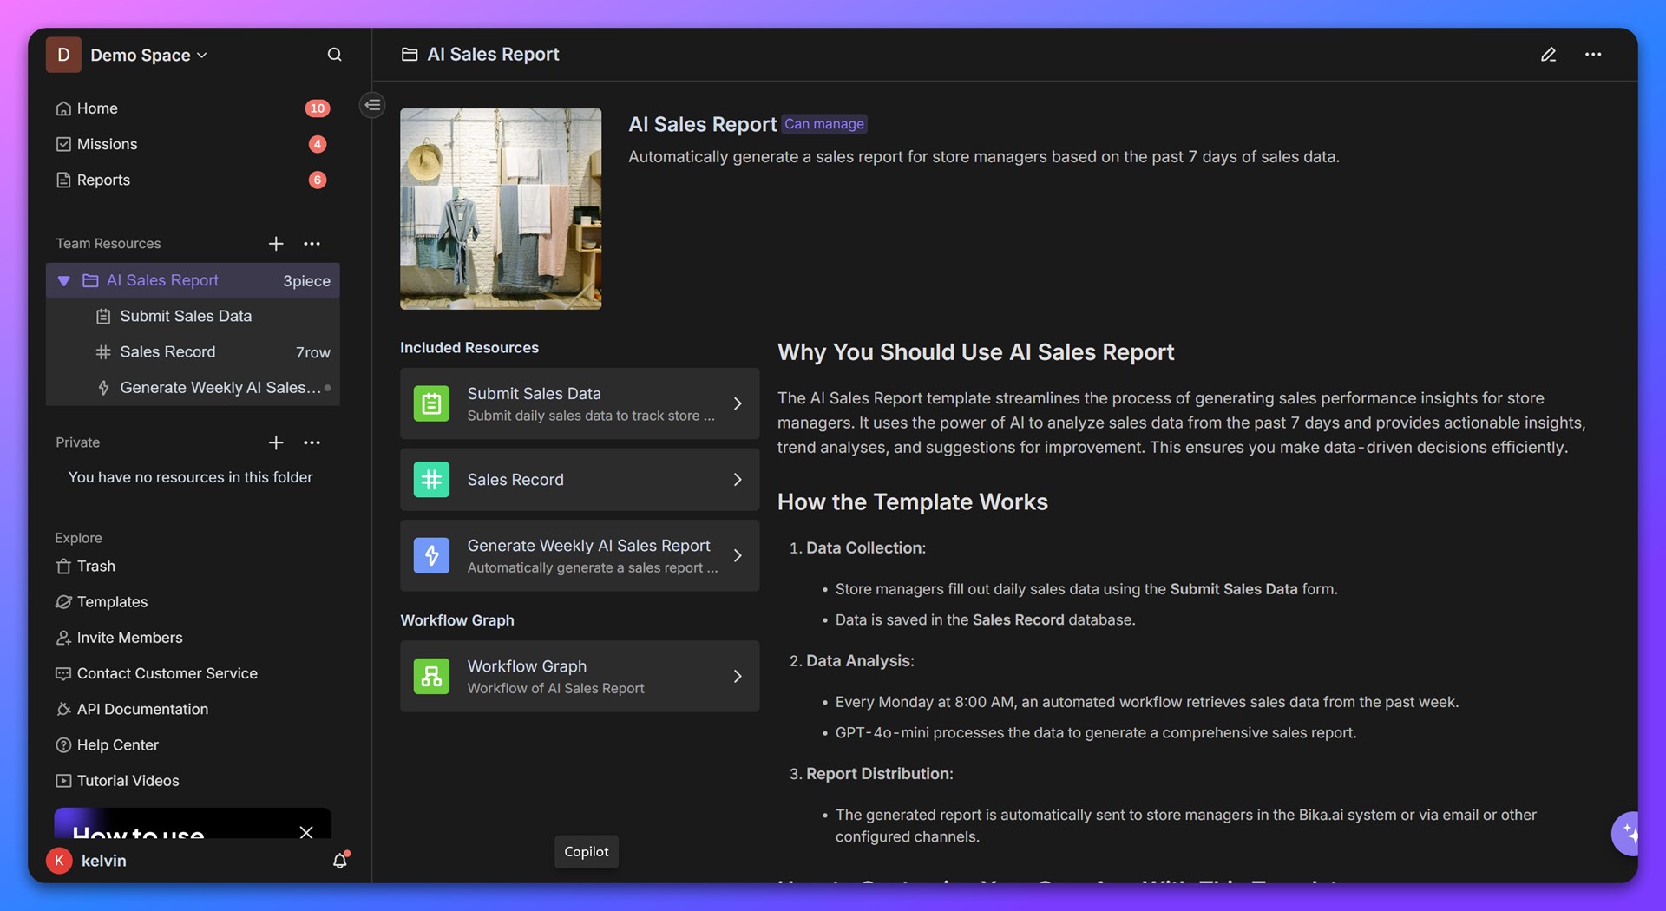This screenshot has height=911, width=1666.
Task: Open Generate Weekly AI Sales automation in tree
Action: click(x=193, y=387)
